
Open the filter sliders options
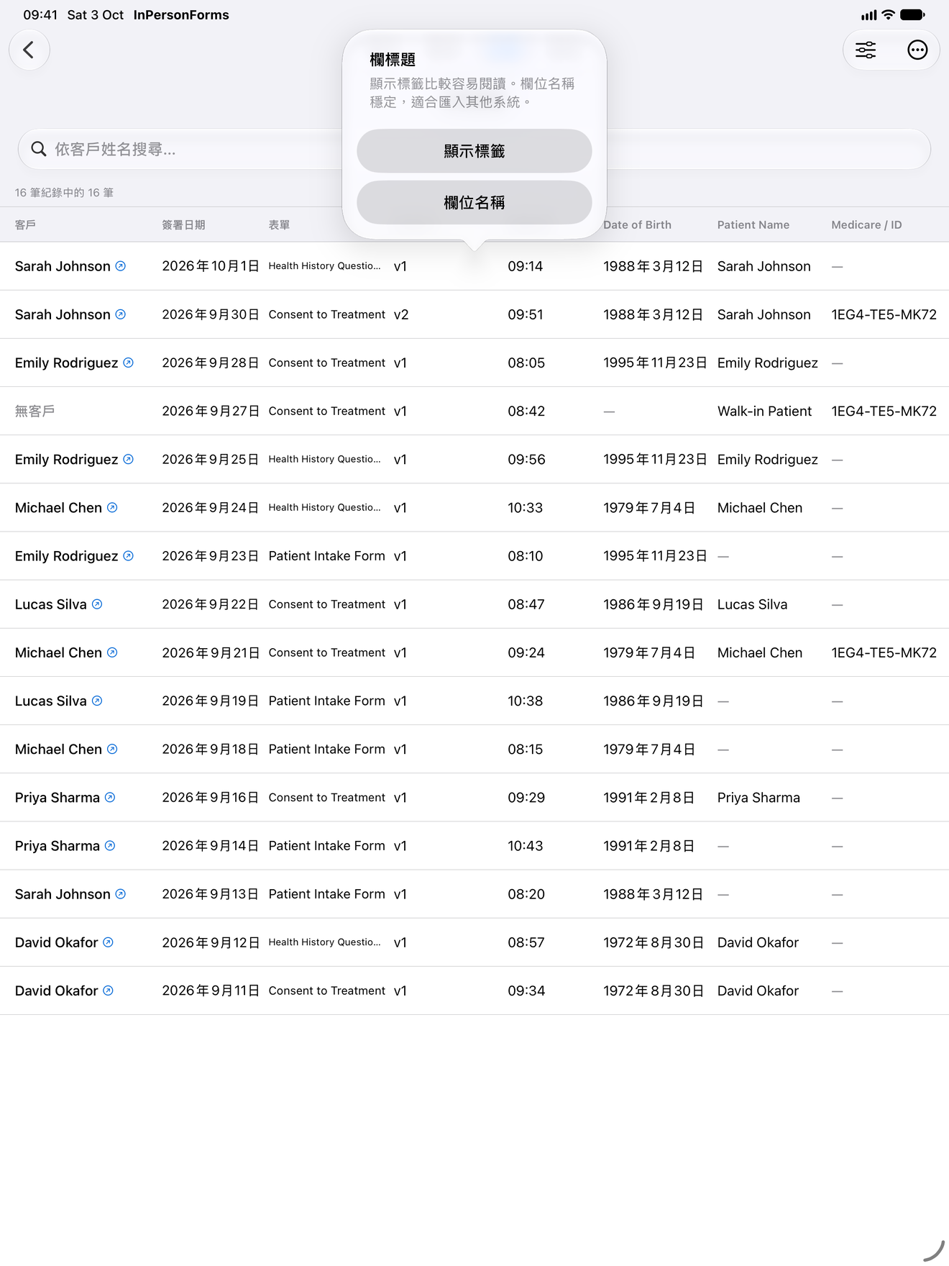pyautogui.click(x=866, y=50)
